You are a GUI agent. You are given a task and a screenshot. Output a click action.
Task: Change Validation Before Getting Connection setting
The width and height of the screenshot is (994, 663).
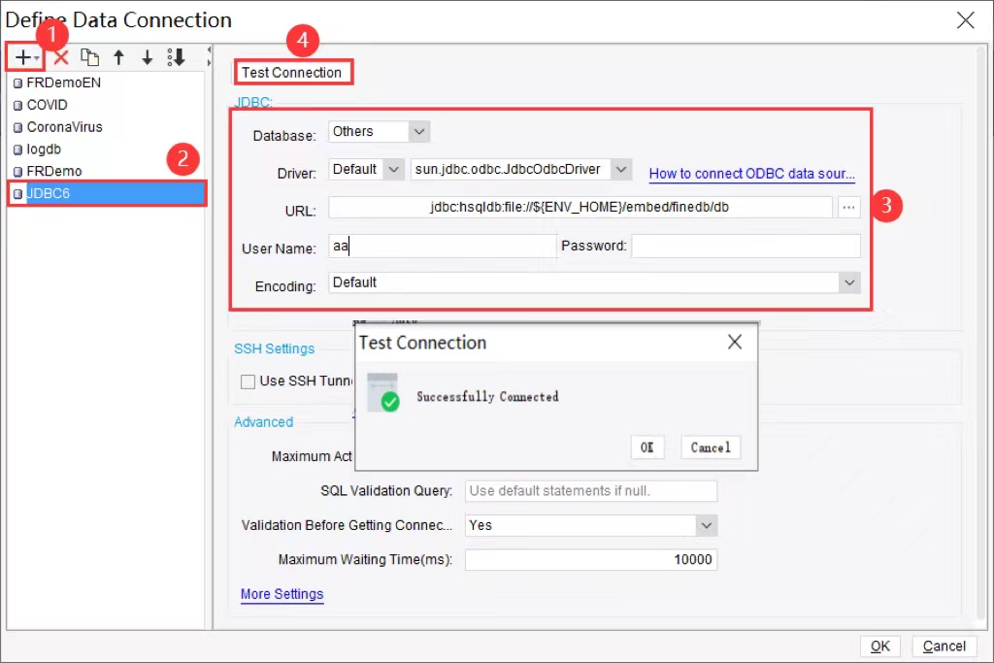point(708,525)
